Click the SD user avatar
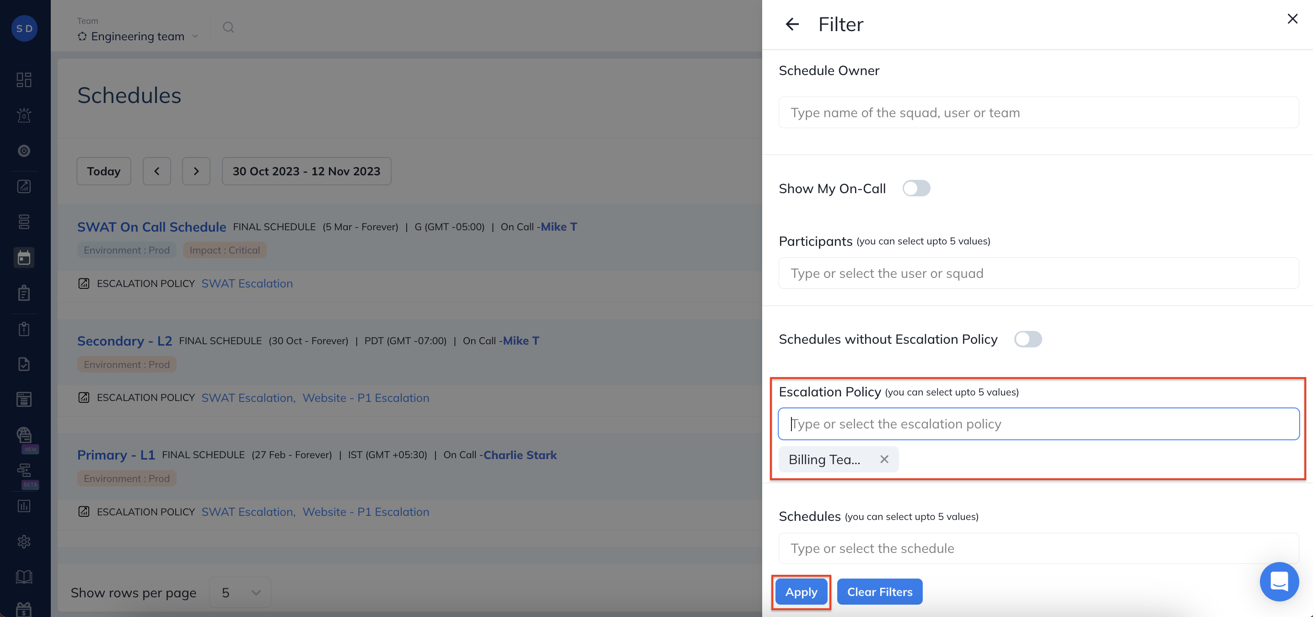Image resolution: width=1313 pixels, height=617 pixels. [24, 28]
